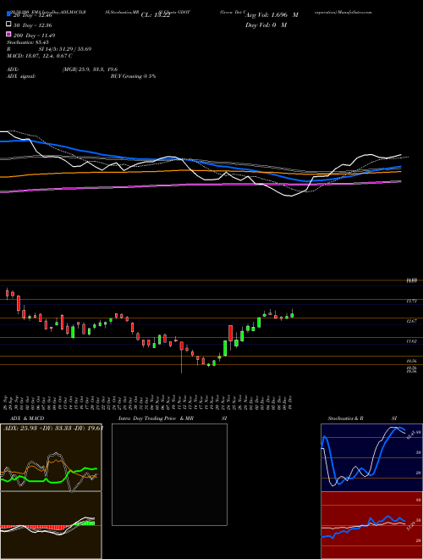Open the blue Stochastics oscillator panel
Screen dimensions: 423x559
[x=371, y=457]
